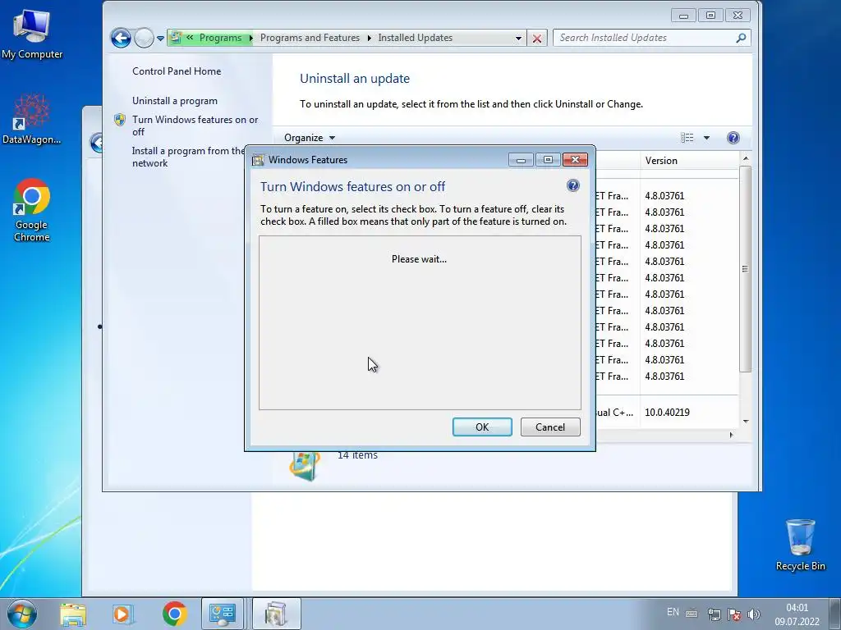Click the vertical scrollbar thumb in updates list
Viewport: 841px width, 630px height.
[x=745, y=269]
